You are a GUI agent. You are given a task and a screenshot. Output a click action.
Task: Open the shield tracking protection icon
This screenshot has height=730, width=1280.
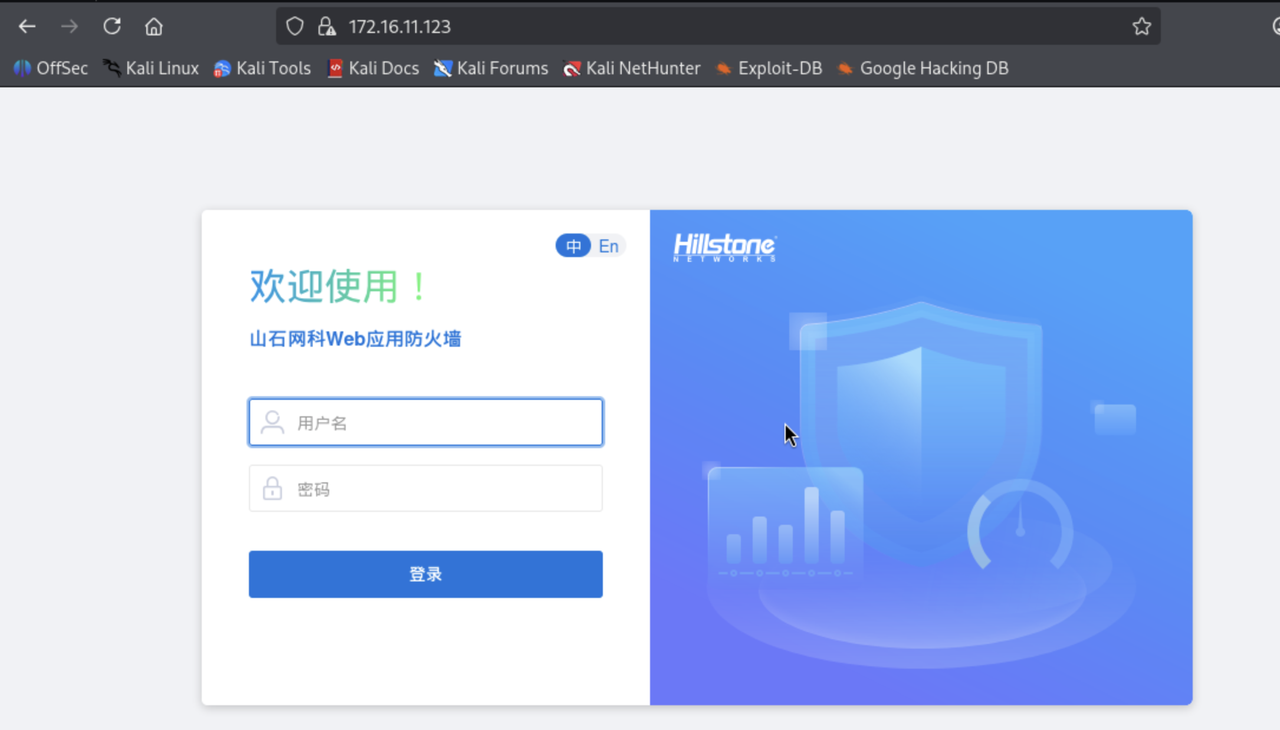point(294,27)
